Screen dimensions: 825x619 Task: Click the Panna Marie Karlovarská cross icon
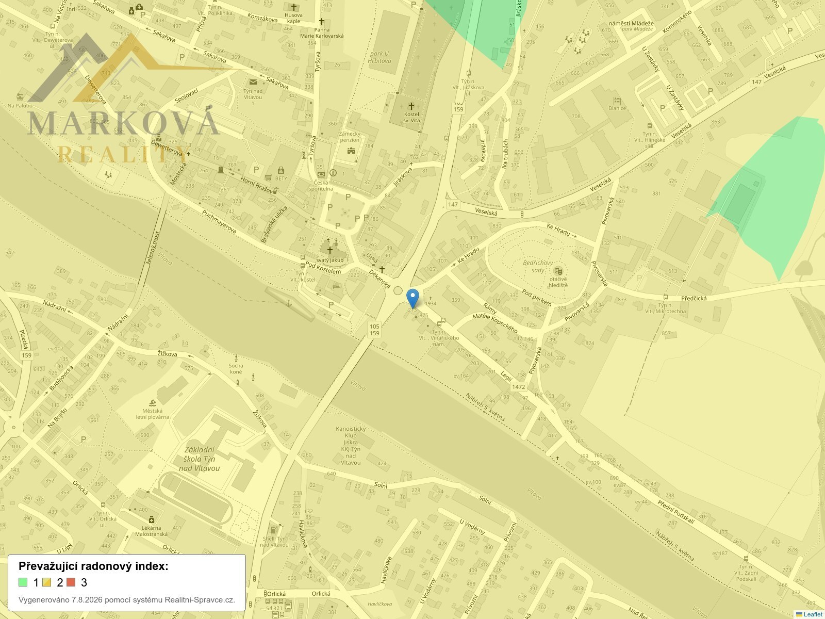(322, 22)
